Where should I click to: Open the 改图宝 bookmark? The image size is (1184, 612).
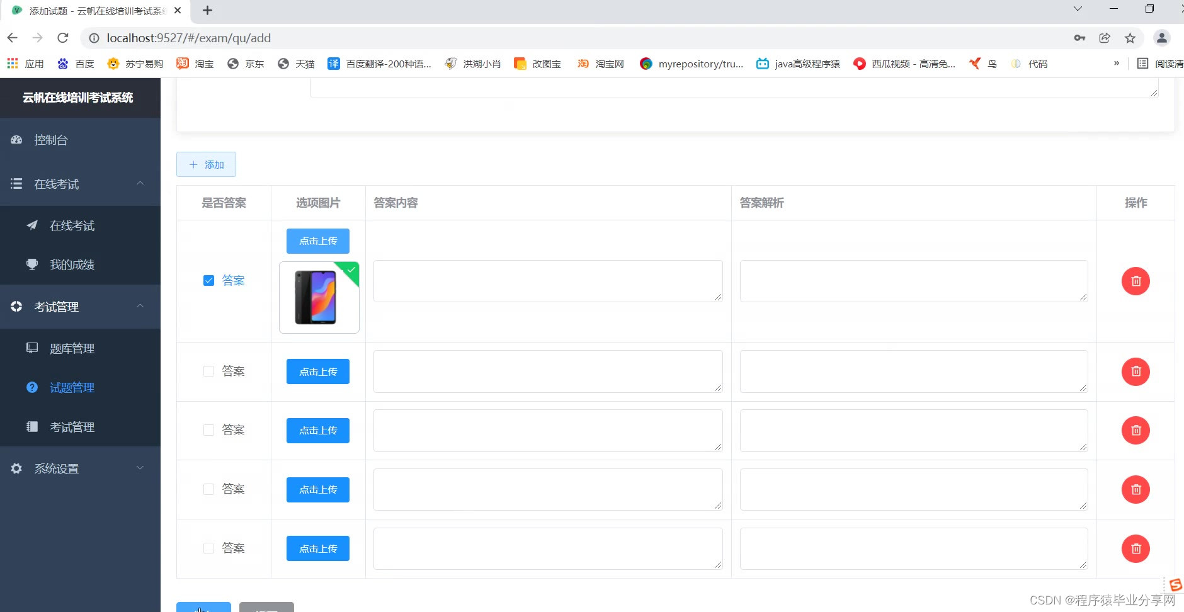point(537,64)
